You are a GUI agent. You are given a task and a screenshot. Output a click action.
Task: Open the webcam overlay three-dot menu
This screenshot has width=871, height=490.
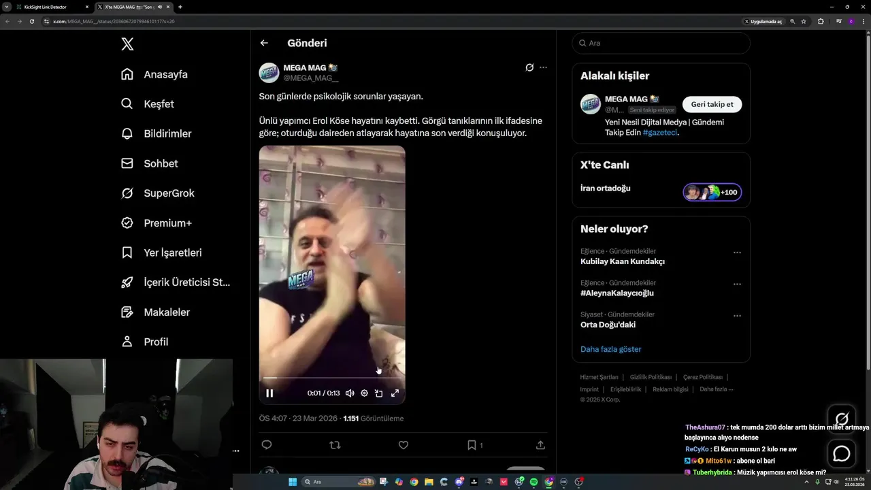[235, 451]
